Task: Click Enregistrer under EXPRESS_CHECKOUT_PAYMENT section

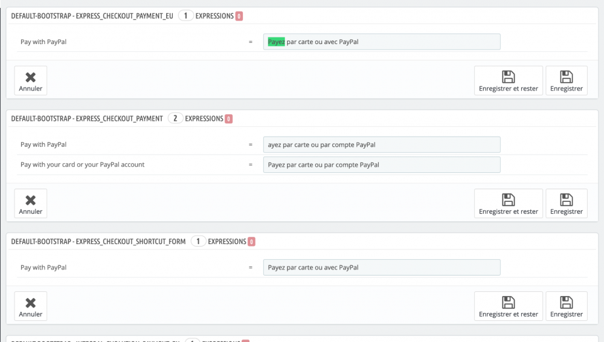Action: (x=567, y=204)
